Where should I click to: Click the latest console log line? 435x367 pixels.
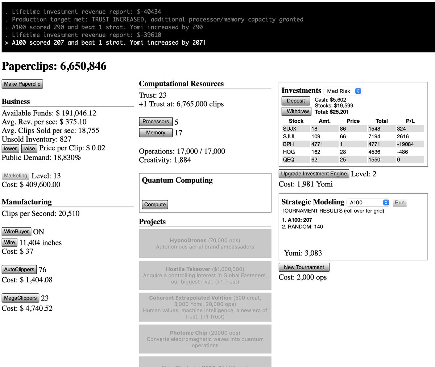[105, 42]
